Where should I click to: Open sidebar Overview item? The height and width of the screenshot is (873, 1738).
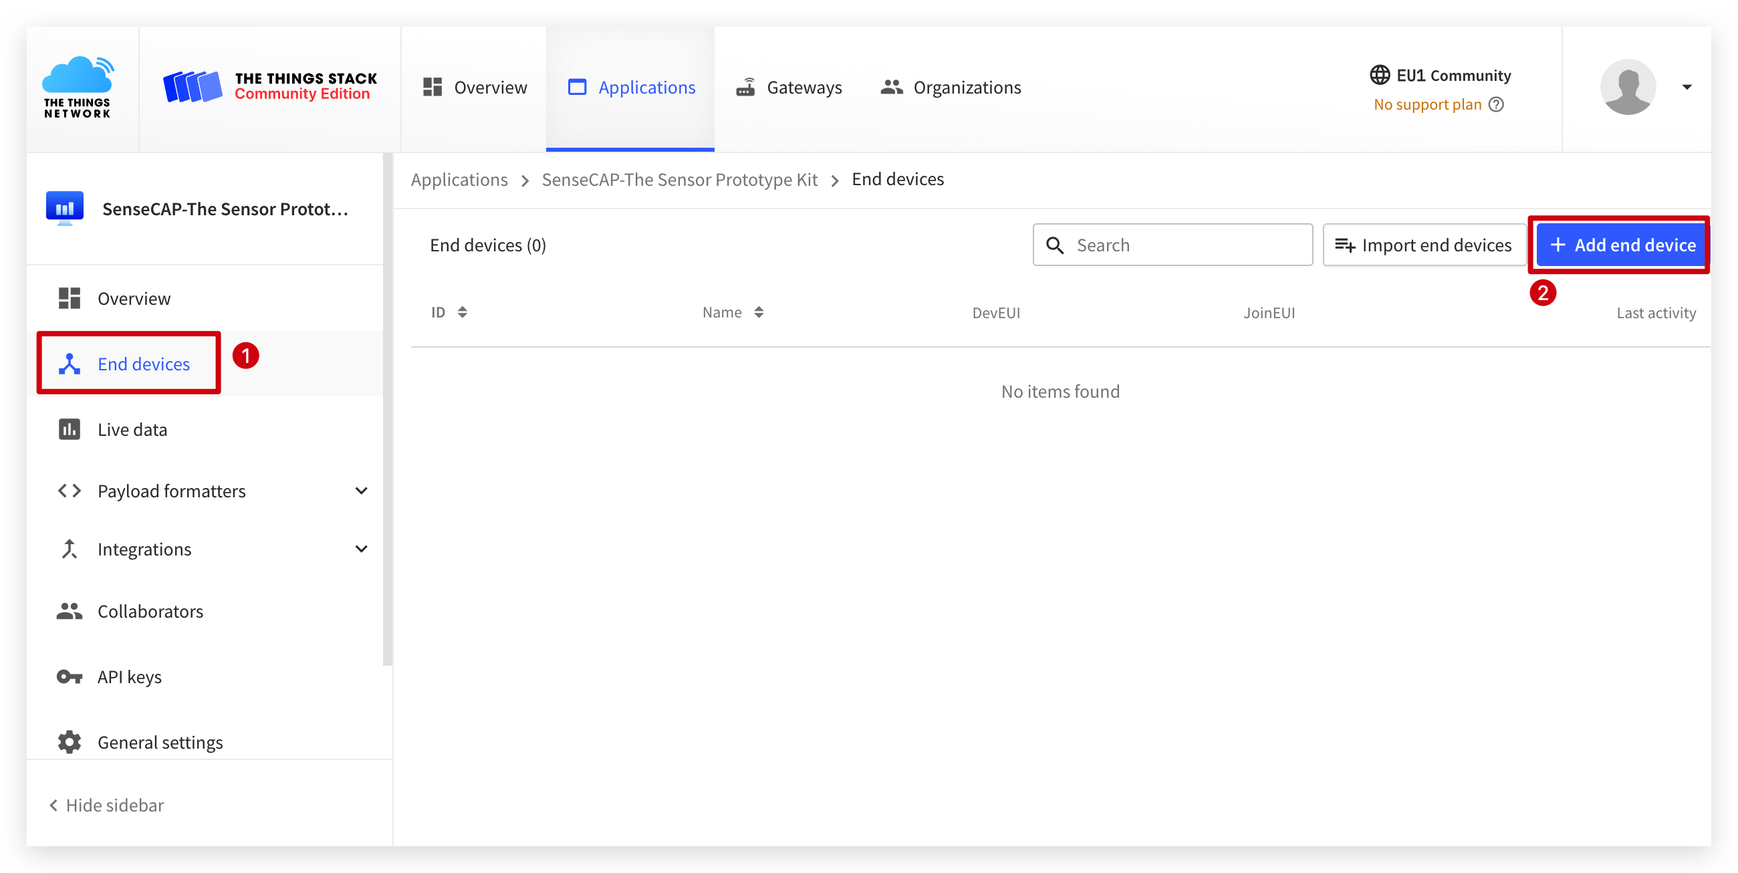click(x=205, y=299)
